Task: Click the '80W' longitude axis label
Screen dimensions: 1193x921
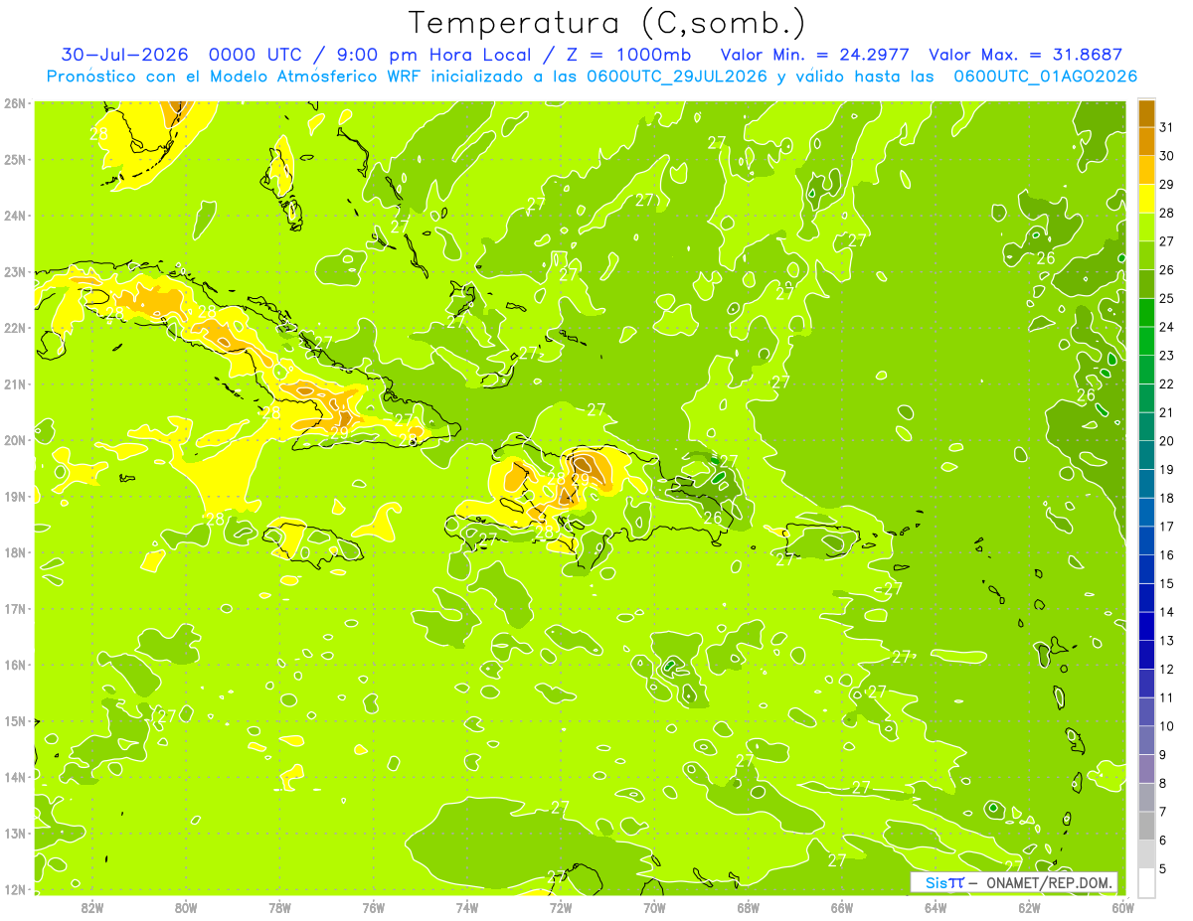Action: (186, 907)
